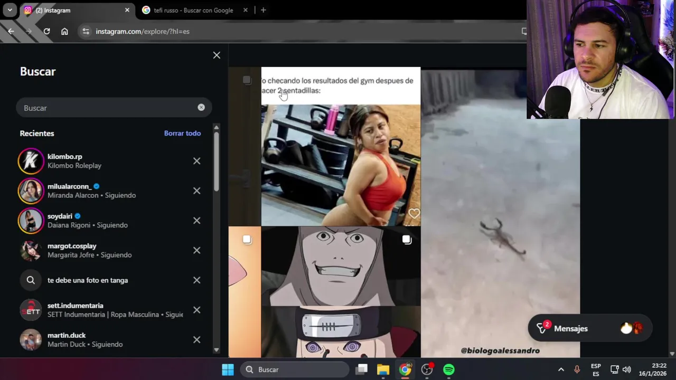The width and height of the screenshot is (676, 380).
Task: Remove soydairi from recents
Action: coord(196,221)
